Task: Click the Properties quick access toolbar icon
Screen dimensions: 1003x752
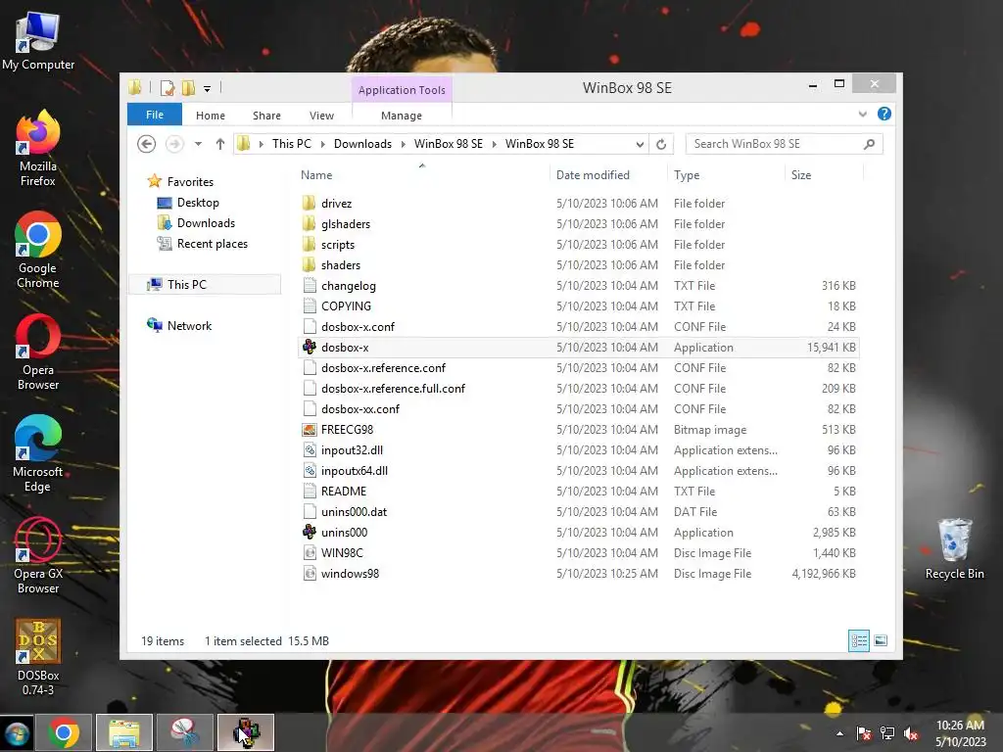Action: [x=167, y=87]
